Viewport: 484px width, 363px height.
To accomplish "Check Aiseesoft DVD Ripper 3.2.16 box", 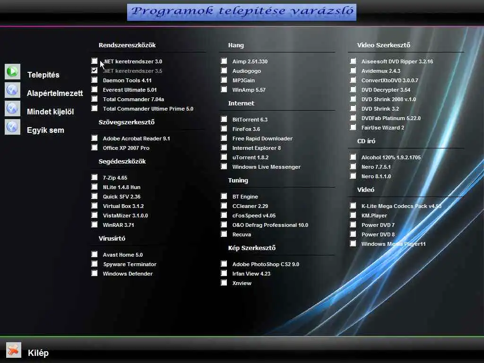I will 353,61.
